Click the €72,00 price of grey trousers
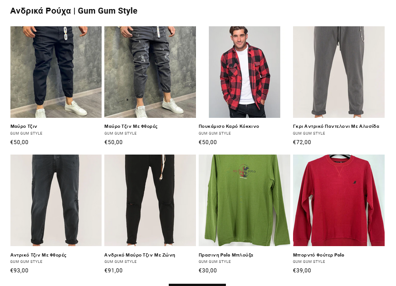The image size is (396, 286). pos(302,142)
